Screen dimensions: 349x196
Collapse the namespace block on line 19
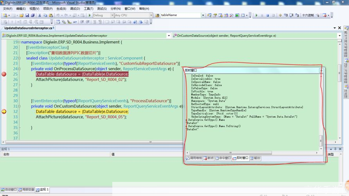[19, 42]
